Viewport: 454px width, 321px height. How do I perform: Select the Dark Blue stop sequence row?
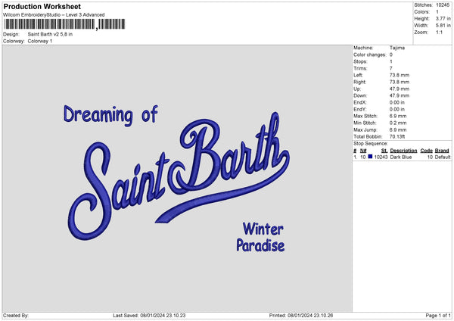401,157
